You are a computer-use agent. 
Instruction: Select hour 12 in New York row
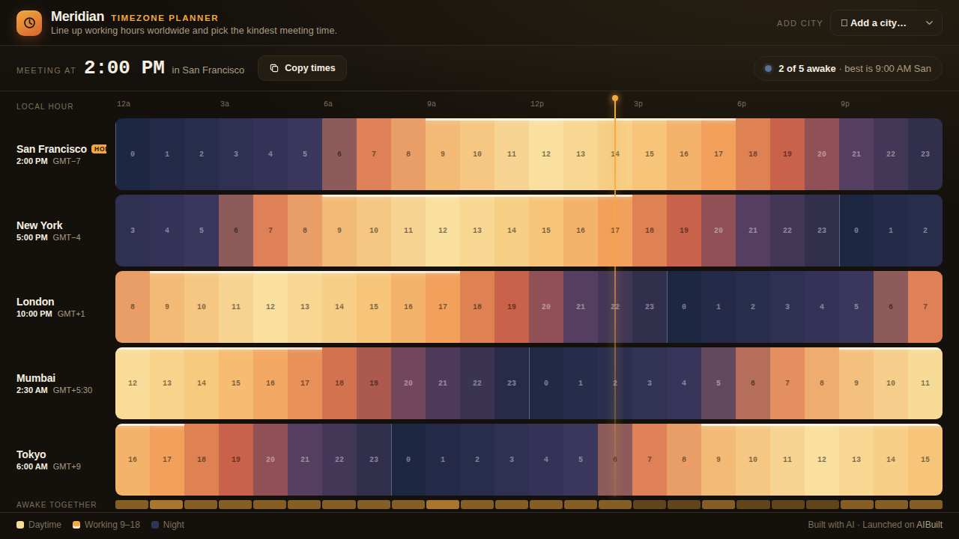[443, 231]
